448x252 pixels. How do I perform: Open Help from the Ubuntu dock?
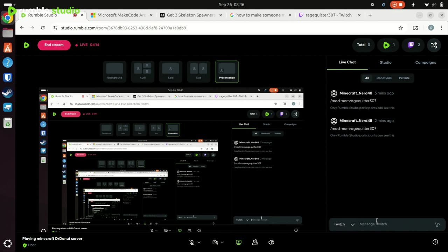point(7,63)
